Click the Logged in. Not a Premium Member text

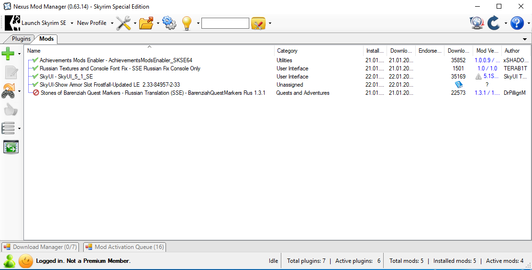tap(83, 261)
